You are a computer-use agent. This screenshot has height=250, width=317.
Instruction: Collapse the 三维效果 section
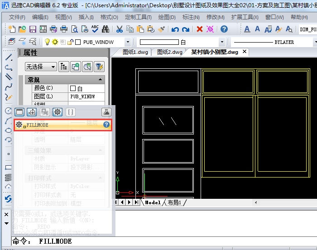click(100, 150)
